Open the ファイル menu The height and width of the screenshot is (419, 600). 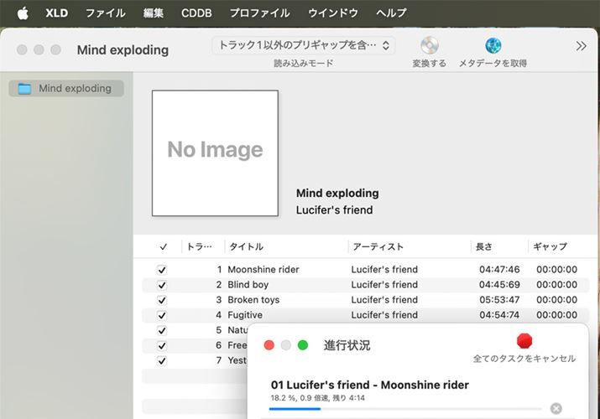(x=105, y=13)
